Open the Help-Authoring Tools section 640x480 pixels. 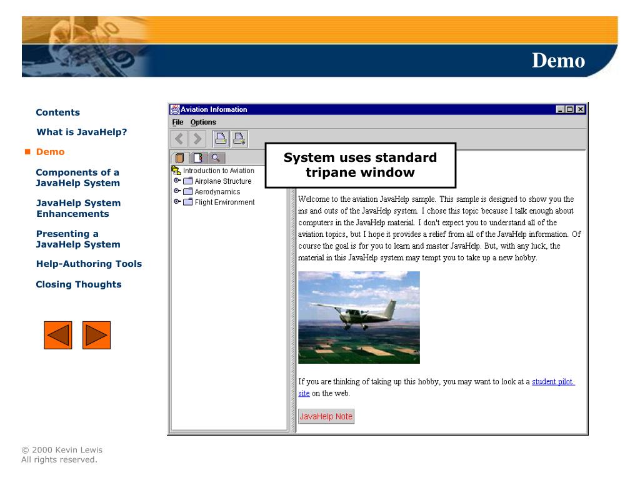coord(89,264)
